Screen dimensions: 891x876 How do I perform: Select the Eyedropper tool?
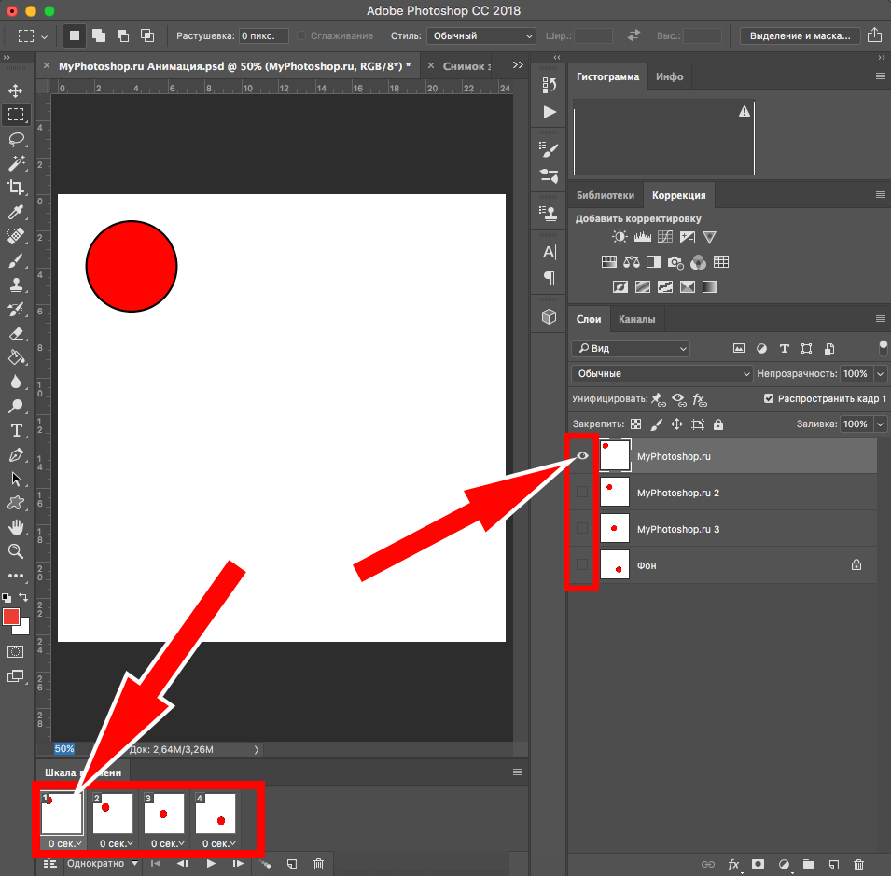pyautogui.click(x=16, y=212)
